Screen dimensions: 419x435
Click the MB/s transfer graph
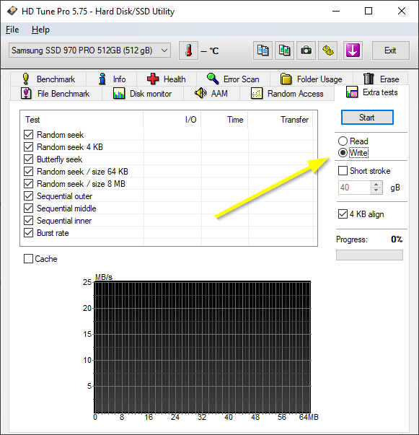coord(202,347)
